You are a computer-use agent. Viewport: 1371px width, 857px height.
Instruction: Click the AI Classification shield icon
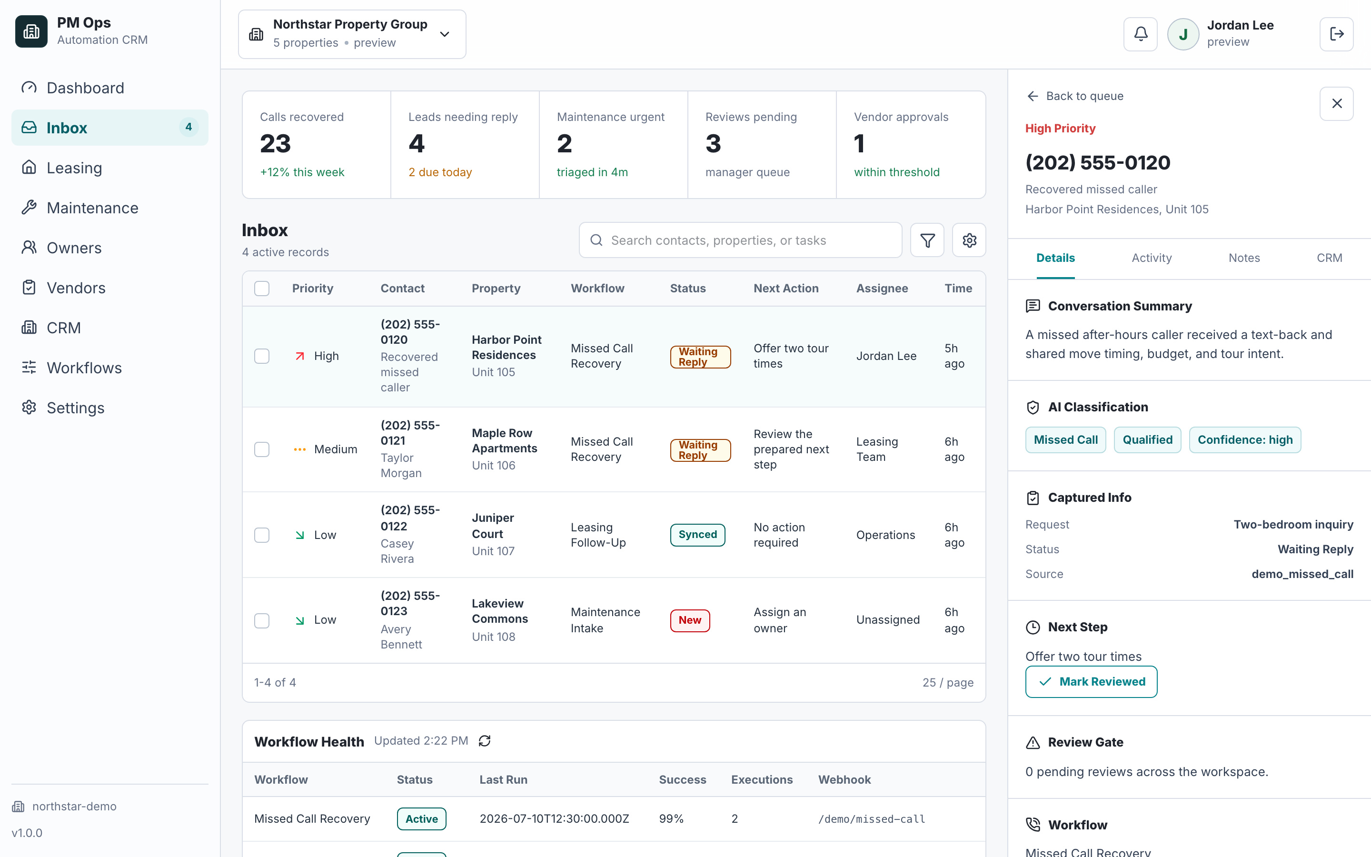[1033, 407]
